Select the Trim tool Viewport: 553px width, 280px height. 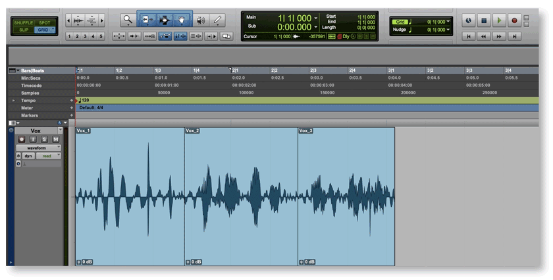point(147,20)
